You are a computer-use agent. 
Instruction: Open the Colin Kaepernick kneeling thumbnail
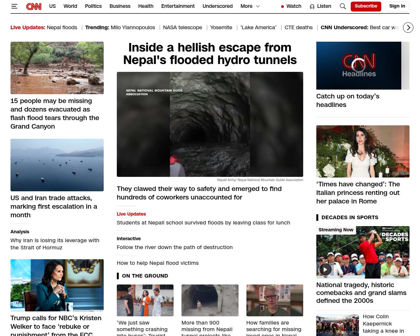click(x=338, y=325)
